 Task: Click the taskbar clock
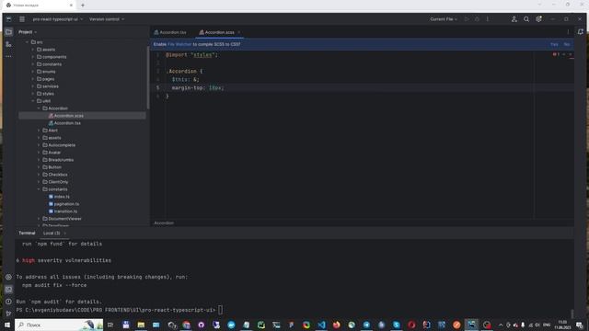pos(562,325)
